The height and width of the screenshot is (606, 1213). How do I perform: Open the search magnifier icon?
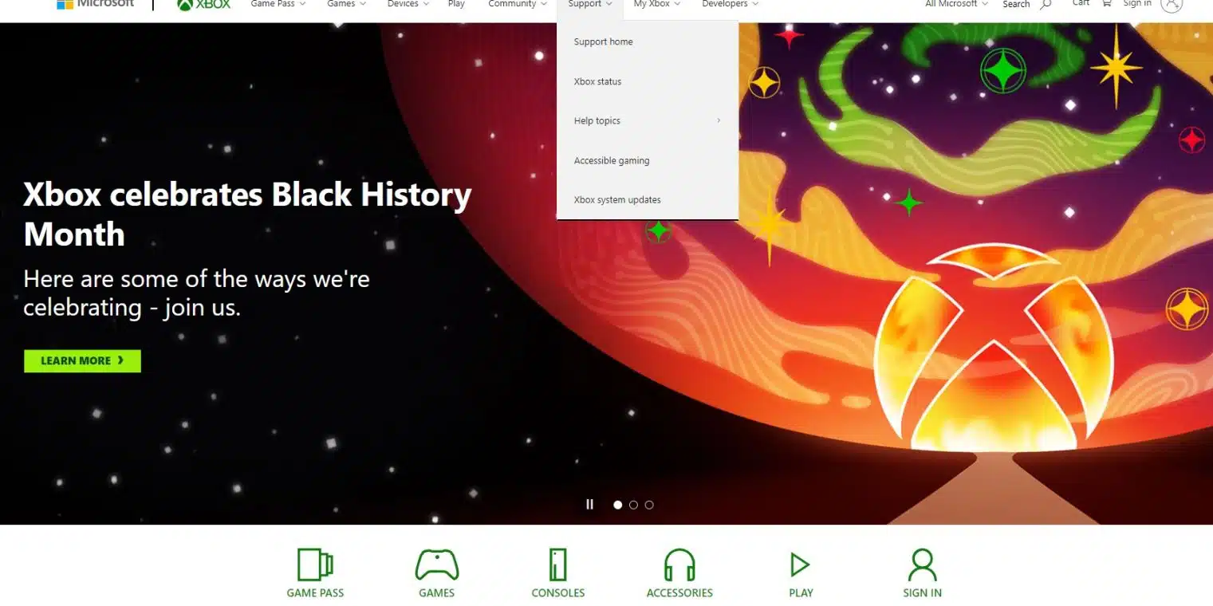click(1046, 4)
